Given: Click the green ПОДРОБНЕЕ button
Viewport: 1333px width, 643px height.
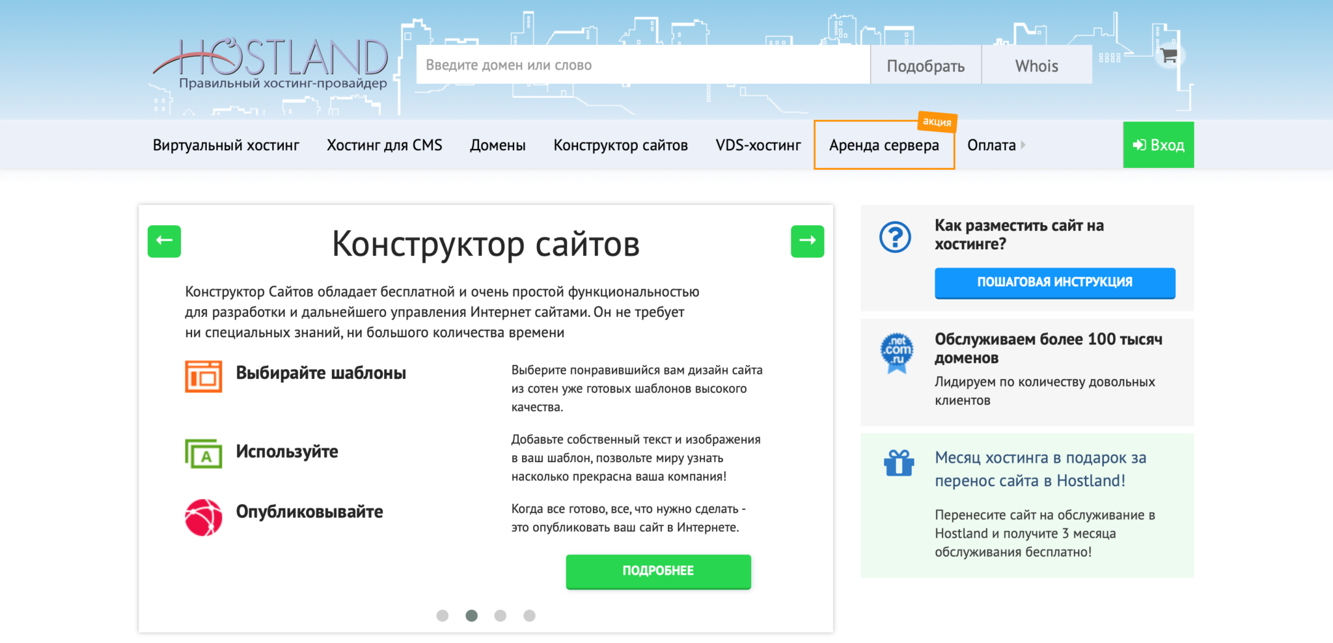Looking at the screenshot, I should 658,571.
